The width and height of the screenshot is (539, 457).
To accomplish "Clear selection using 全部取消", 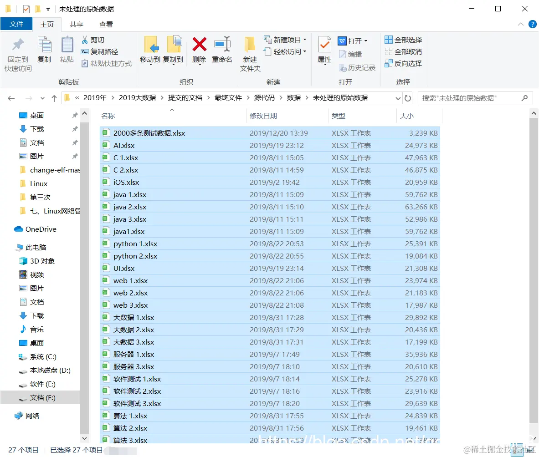I will pyautogui.click(x=403, y=51).
